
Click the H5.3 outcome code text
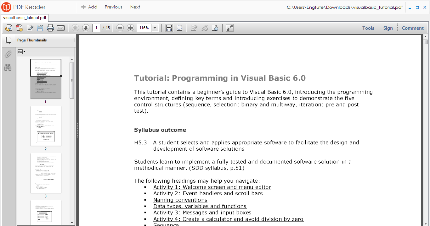point(140,143)
